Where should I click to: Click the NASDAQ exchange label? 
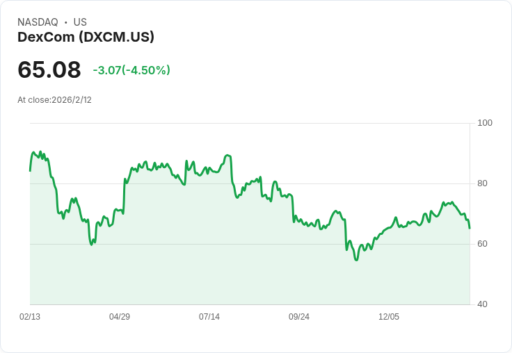(38, 22)
